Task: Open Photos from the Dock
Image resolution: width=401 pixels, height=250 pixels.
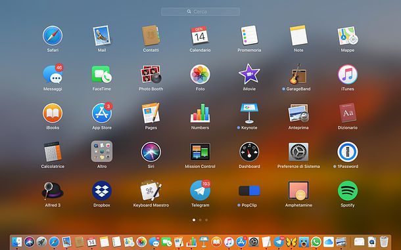Action: [141, 241]
